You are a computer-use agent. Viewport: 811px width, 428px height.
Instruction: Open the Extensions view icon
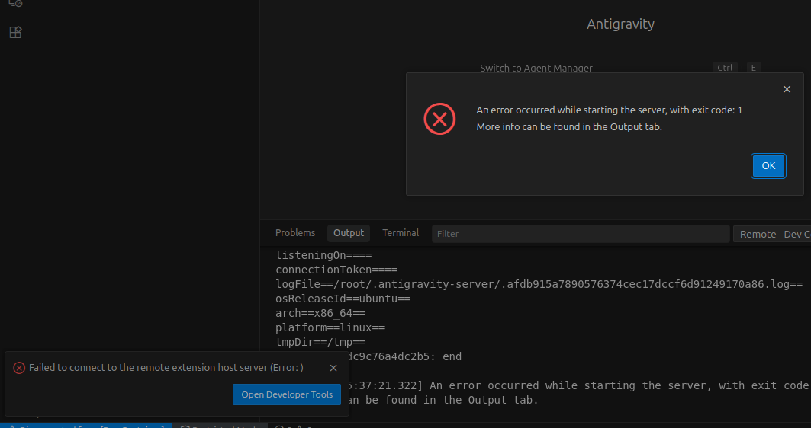point(15,33)
